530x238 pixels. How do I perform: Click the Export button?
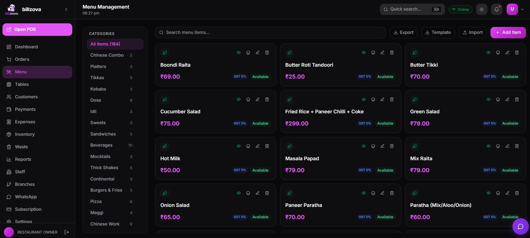[x=403, y=32]
